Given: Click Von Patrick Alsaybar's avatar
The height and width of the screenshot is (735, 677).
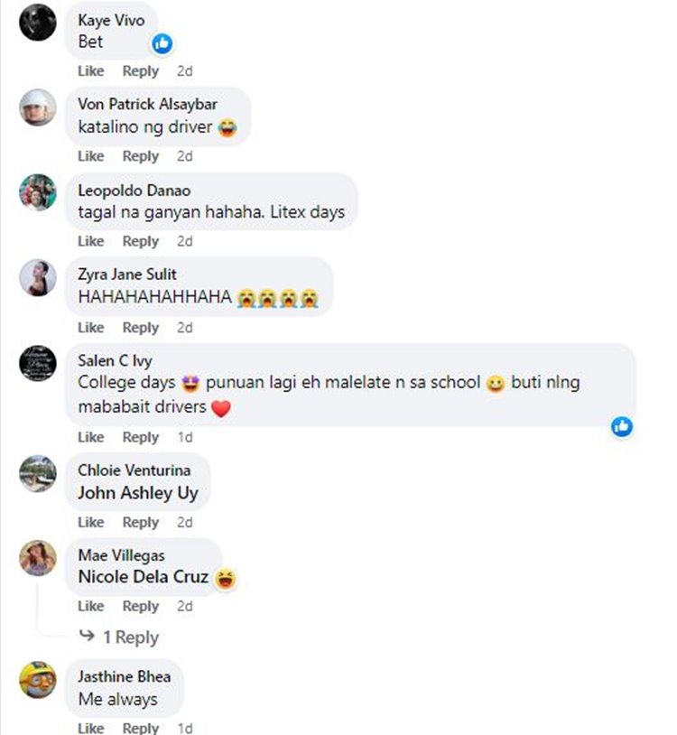Looking at the screenshot, I should point(38,107).
